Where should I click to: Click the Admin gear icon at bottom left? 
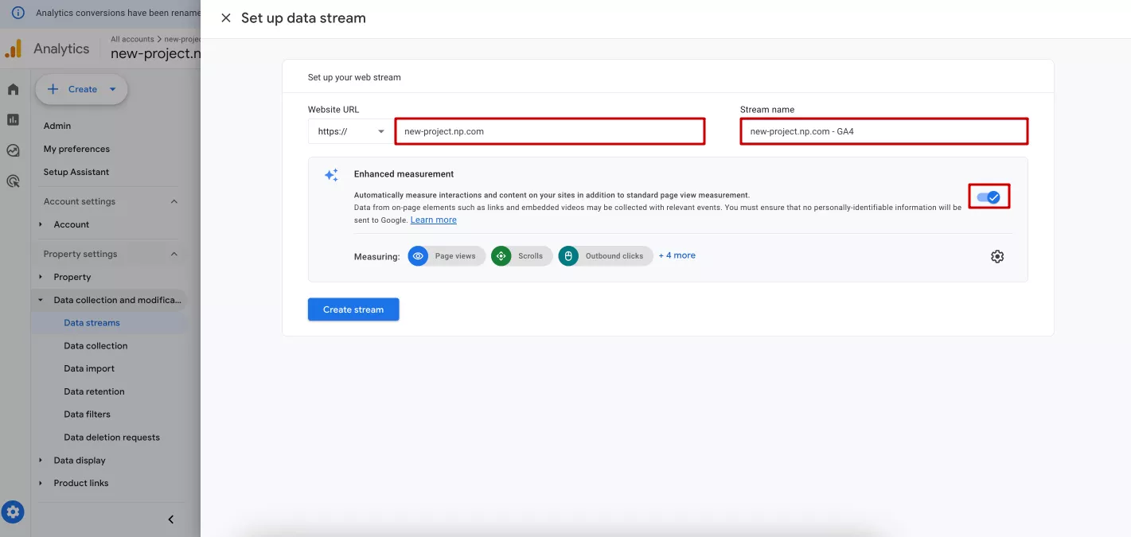(x=13, y=512)
